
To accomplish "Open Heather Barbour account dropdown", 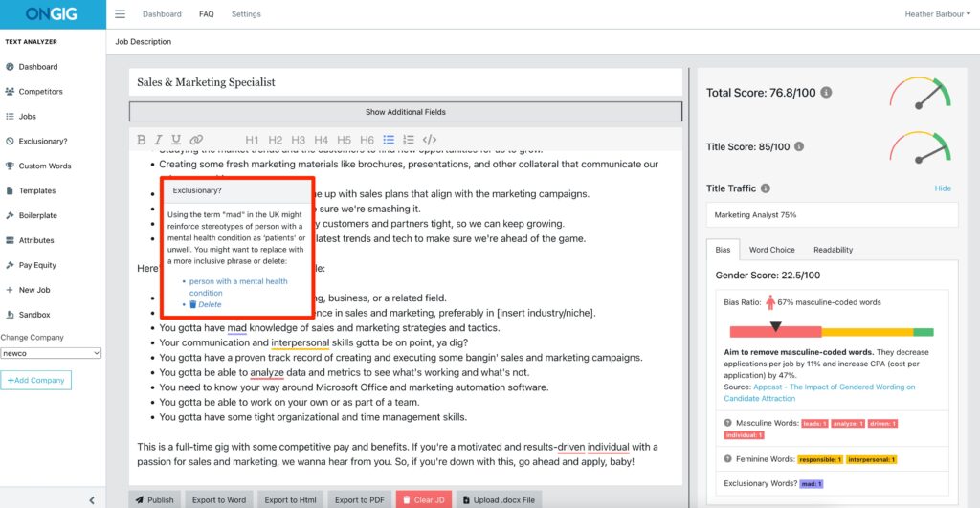I will pyautogui.click(x=937, y=13).
